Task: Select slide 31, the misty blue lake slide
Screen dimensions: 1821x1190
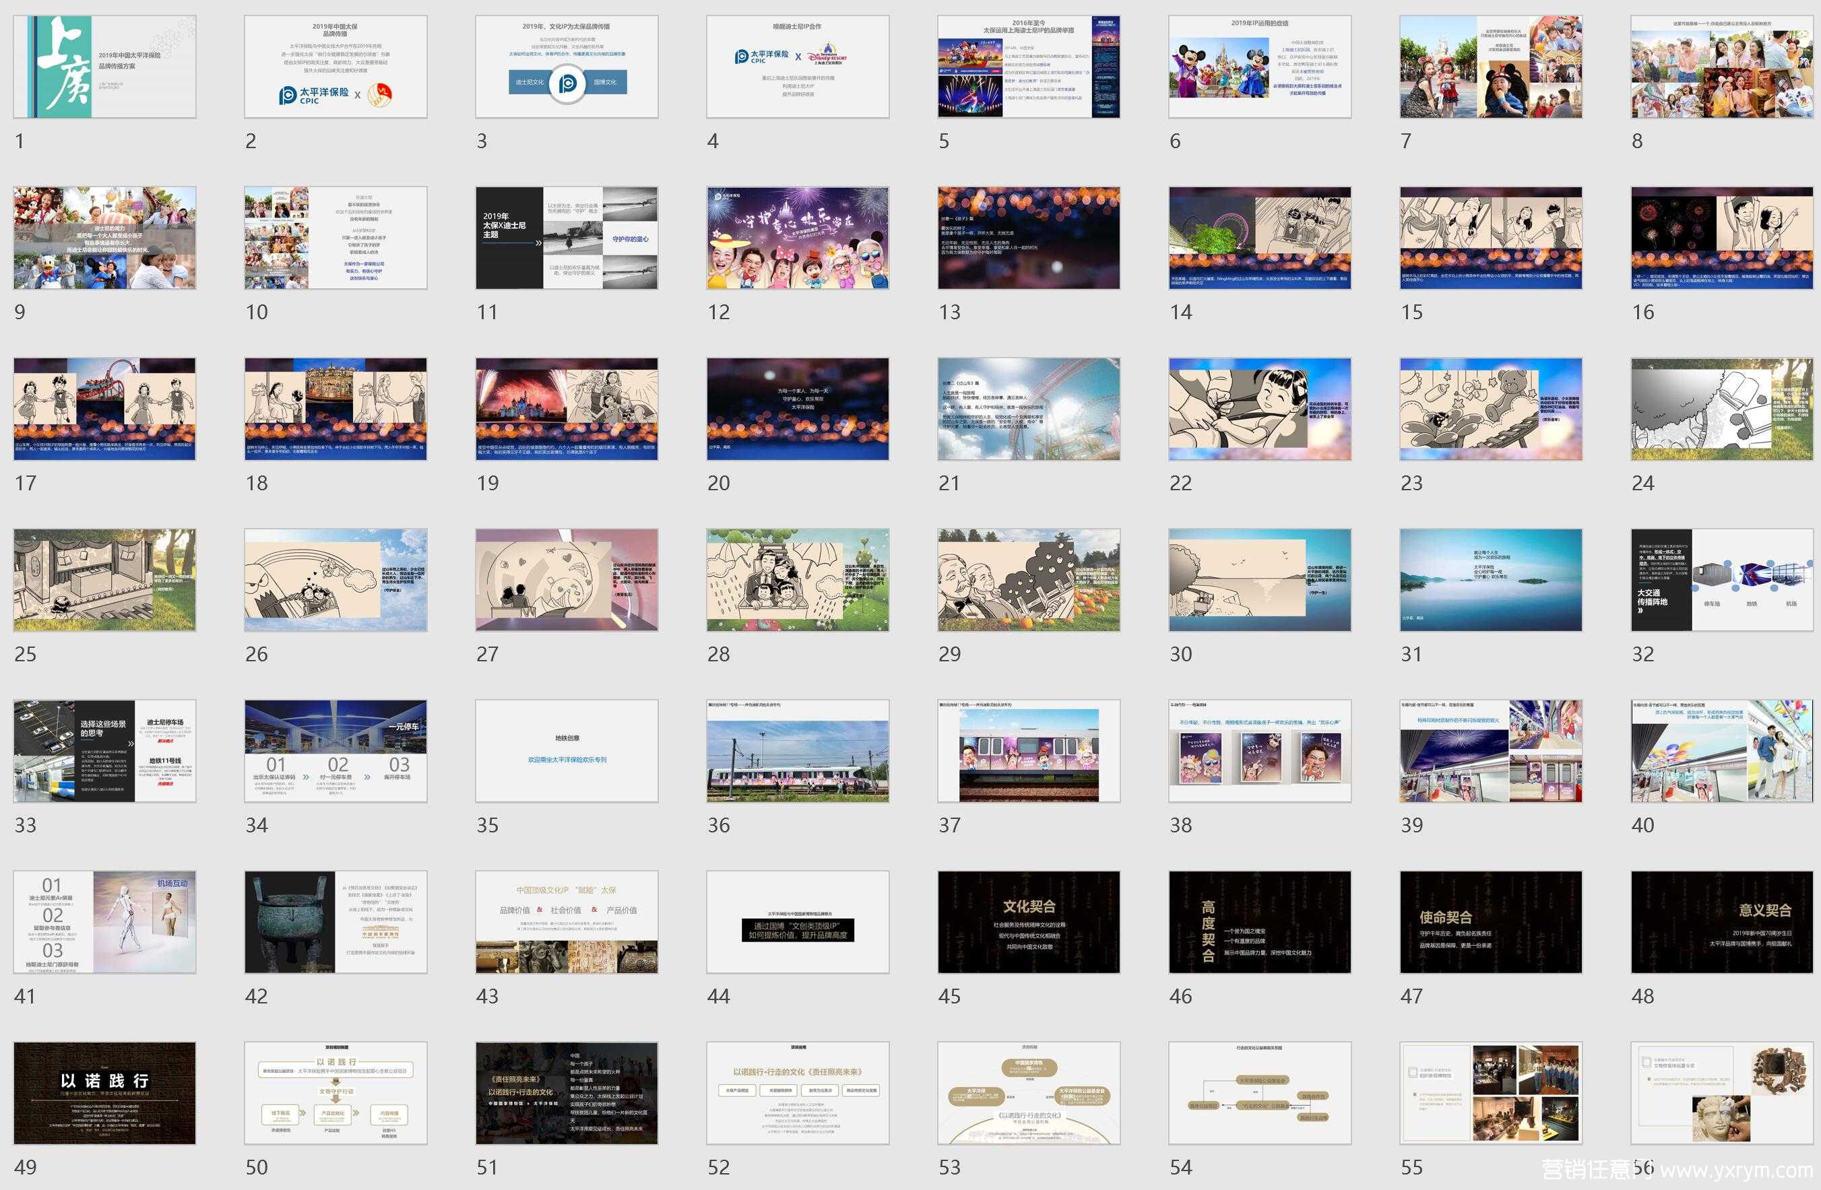Action: [x=1492, y=581]
